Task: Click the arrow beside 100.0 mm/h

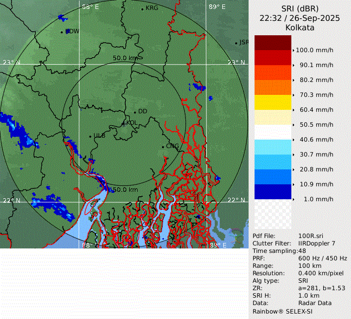Action: pyautogui.click(x=293, y=50)
